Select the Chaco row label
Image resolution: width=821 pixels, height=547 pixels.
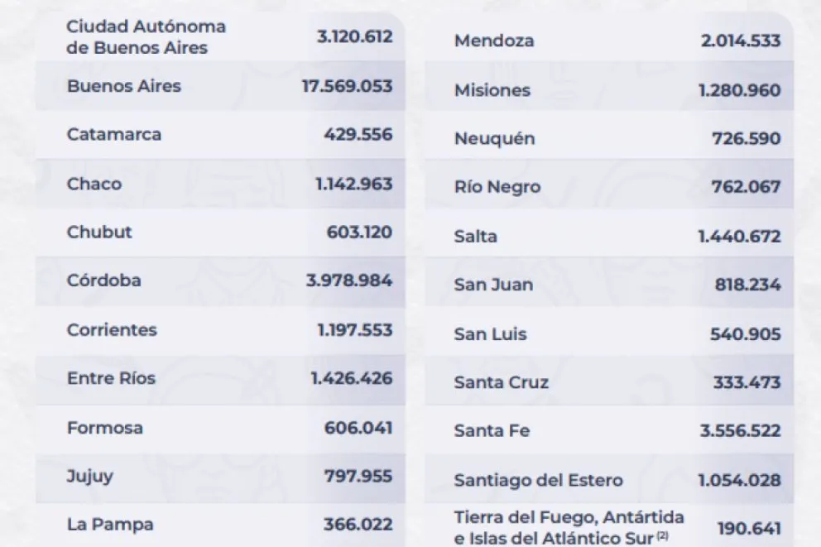click(x=94, y=184)
